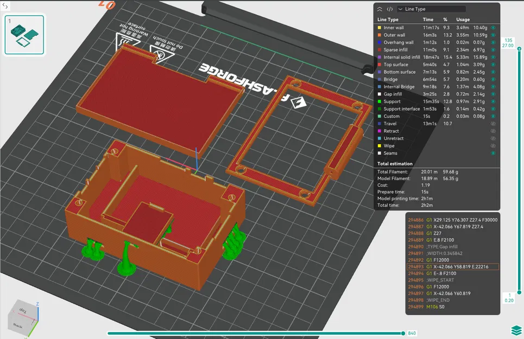Screen dimensions: 524x339
Task: Select plate 1 thumbnail
Action: (x=24, y=35)
